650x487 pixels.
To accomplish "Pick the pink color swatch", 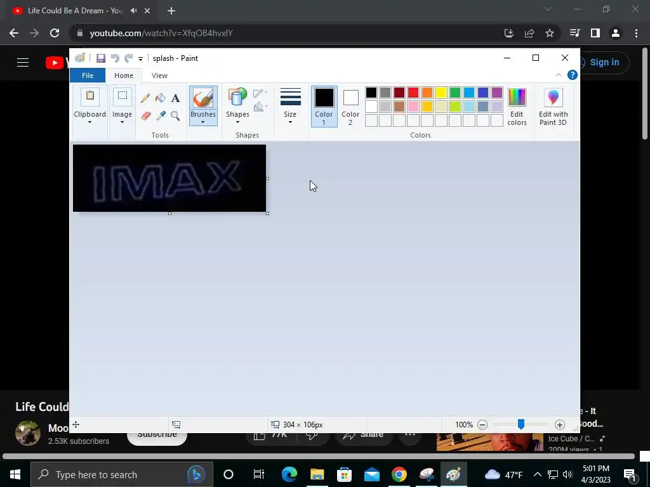I will [413, 107].
